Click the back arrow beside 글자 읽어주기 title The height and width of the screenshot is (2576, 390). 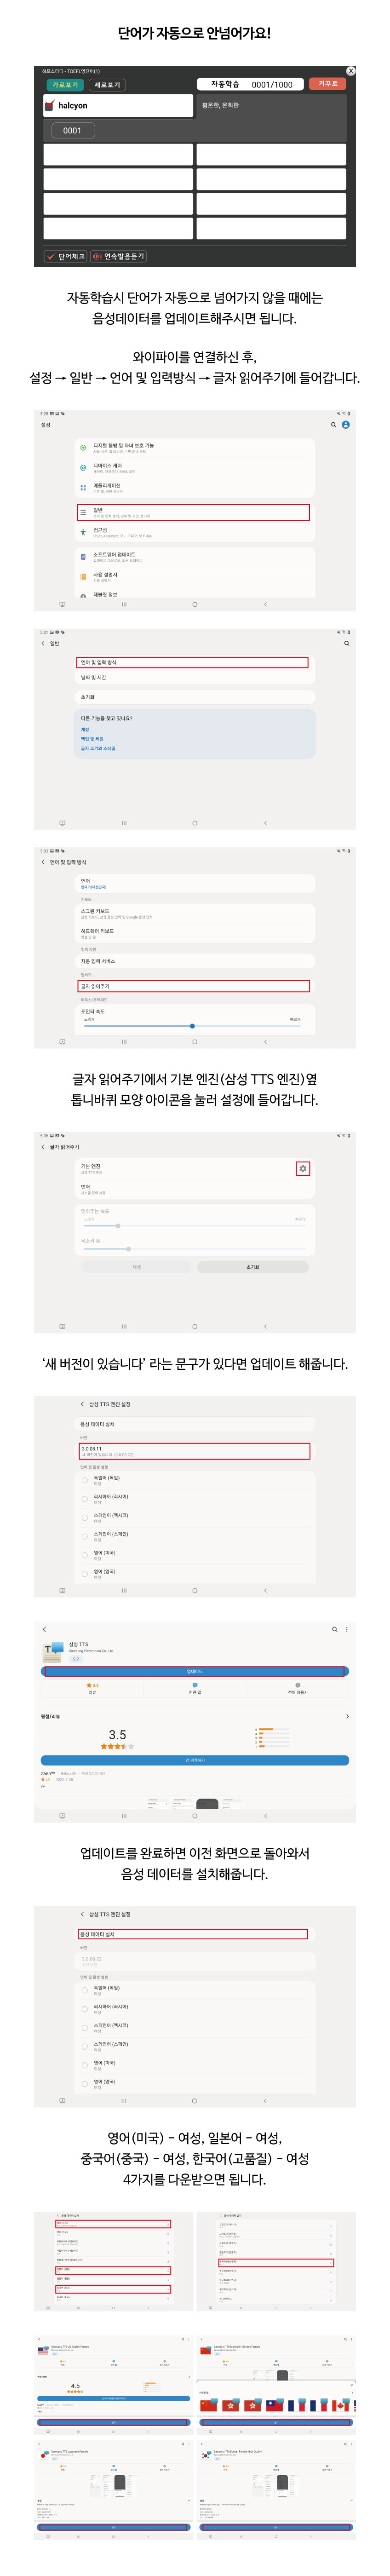click(43, 1147)
